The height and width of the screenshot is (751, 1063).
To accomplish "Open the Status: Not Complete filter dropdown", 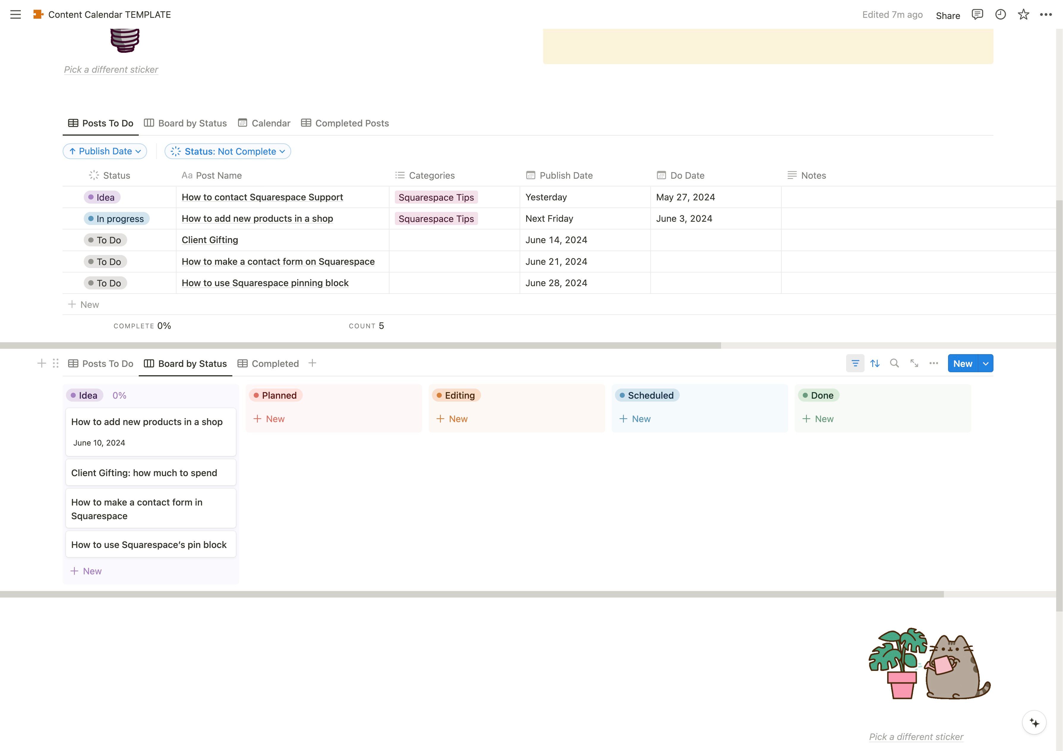I will [x=228, y=151].
